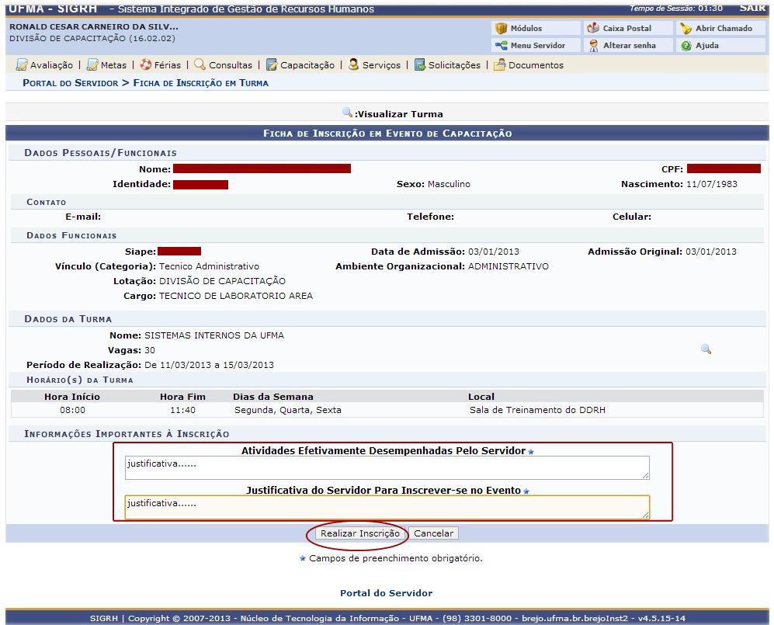Open Caixa Postal mailbox
This screenshot has width=774, height=625.
point(594,29)
